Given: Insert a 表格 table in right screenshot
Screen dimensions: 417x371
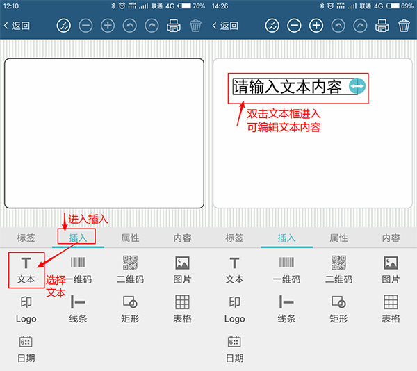Looking at the screenshot, I should click(x=391, y=308).
